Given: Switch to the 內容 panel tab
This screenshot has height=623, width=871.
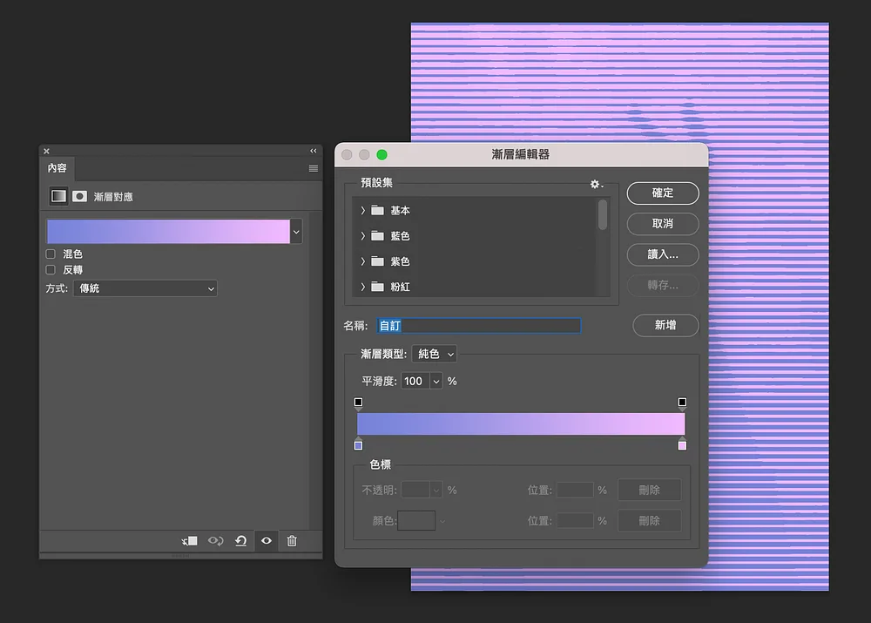Looking at the screenshot, I should pyautogui.click(x=57, y=168).
